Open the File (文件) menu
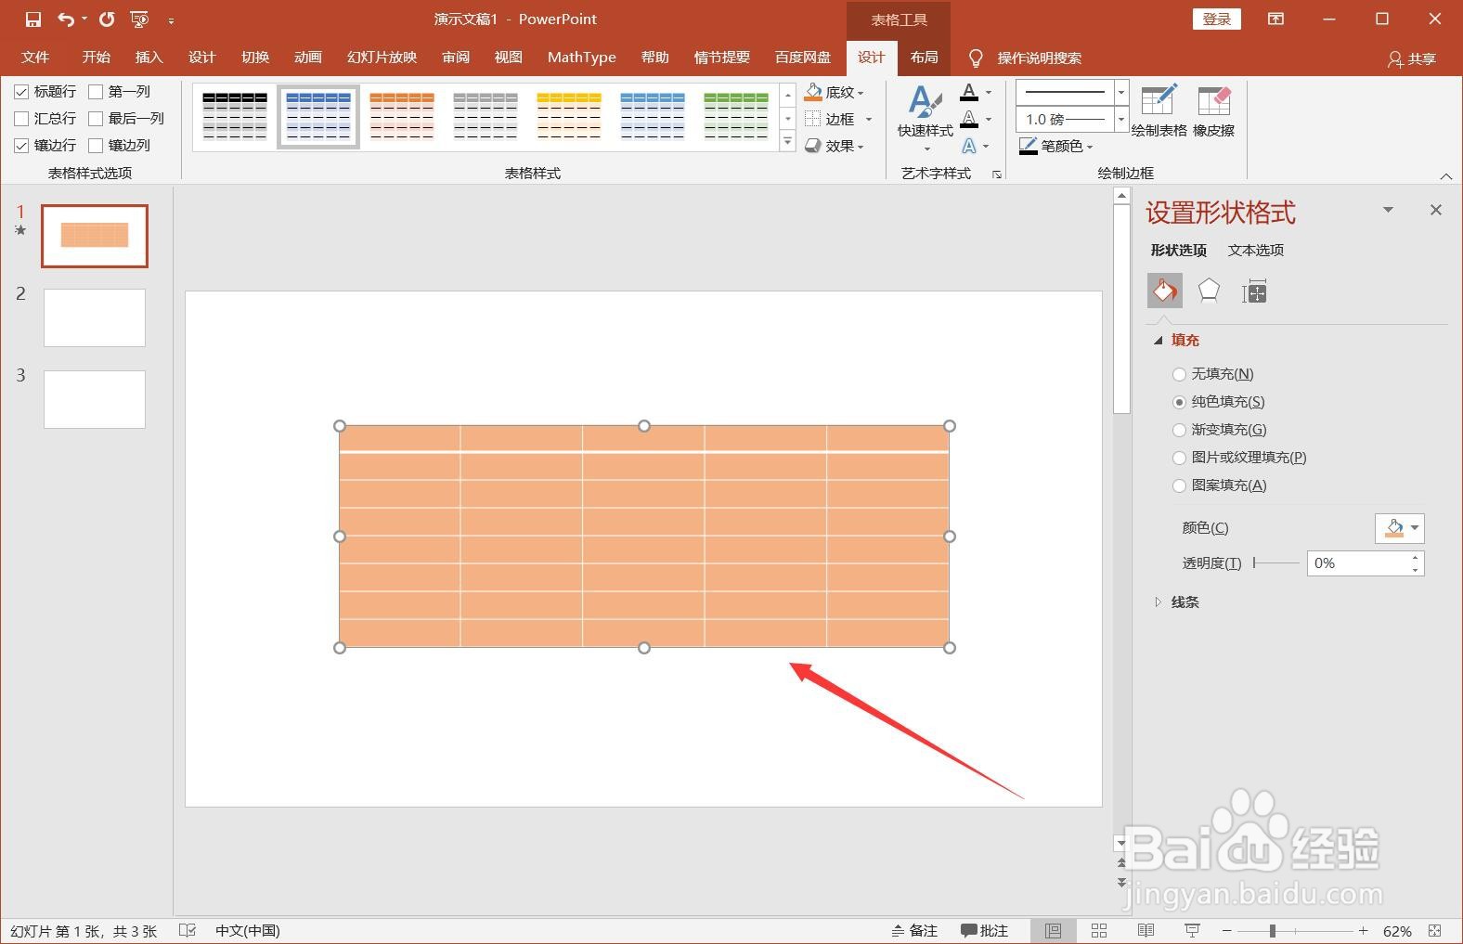 [35, 58]
